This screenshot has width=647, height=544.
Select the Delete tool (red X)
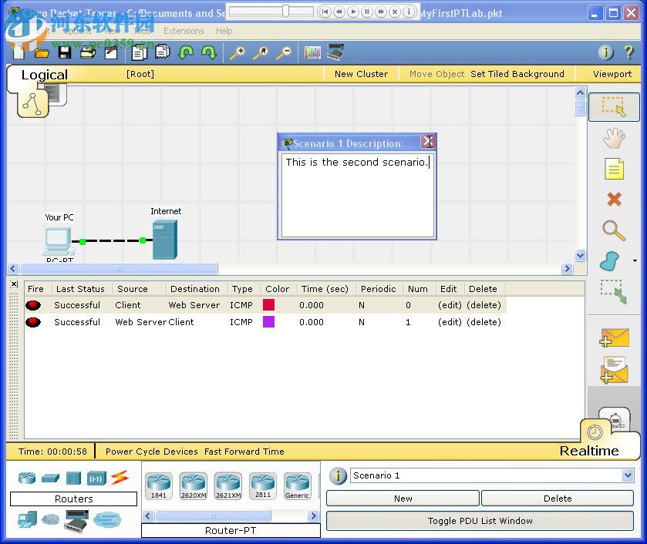click(x=614, y=200)
